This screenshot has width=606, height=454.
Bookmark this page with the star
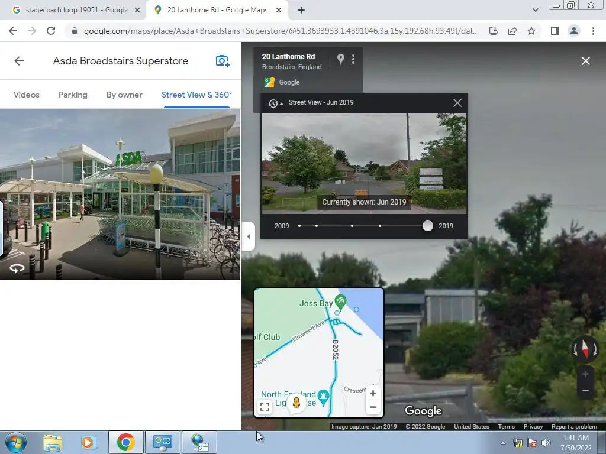click(x=531, y=31)
